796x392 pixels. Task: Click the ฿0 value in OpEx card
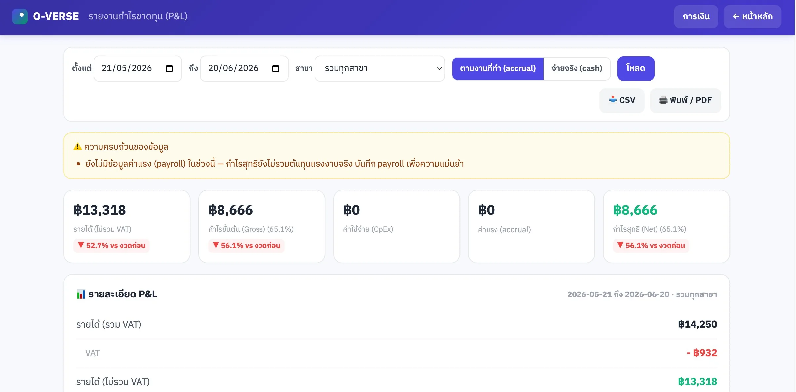click(351, 210)
